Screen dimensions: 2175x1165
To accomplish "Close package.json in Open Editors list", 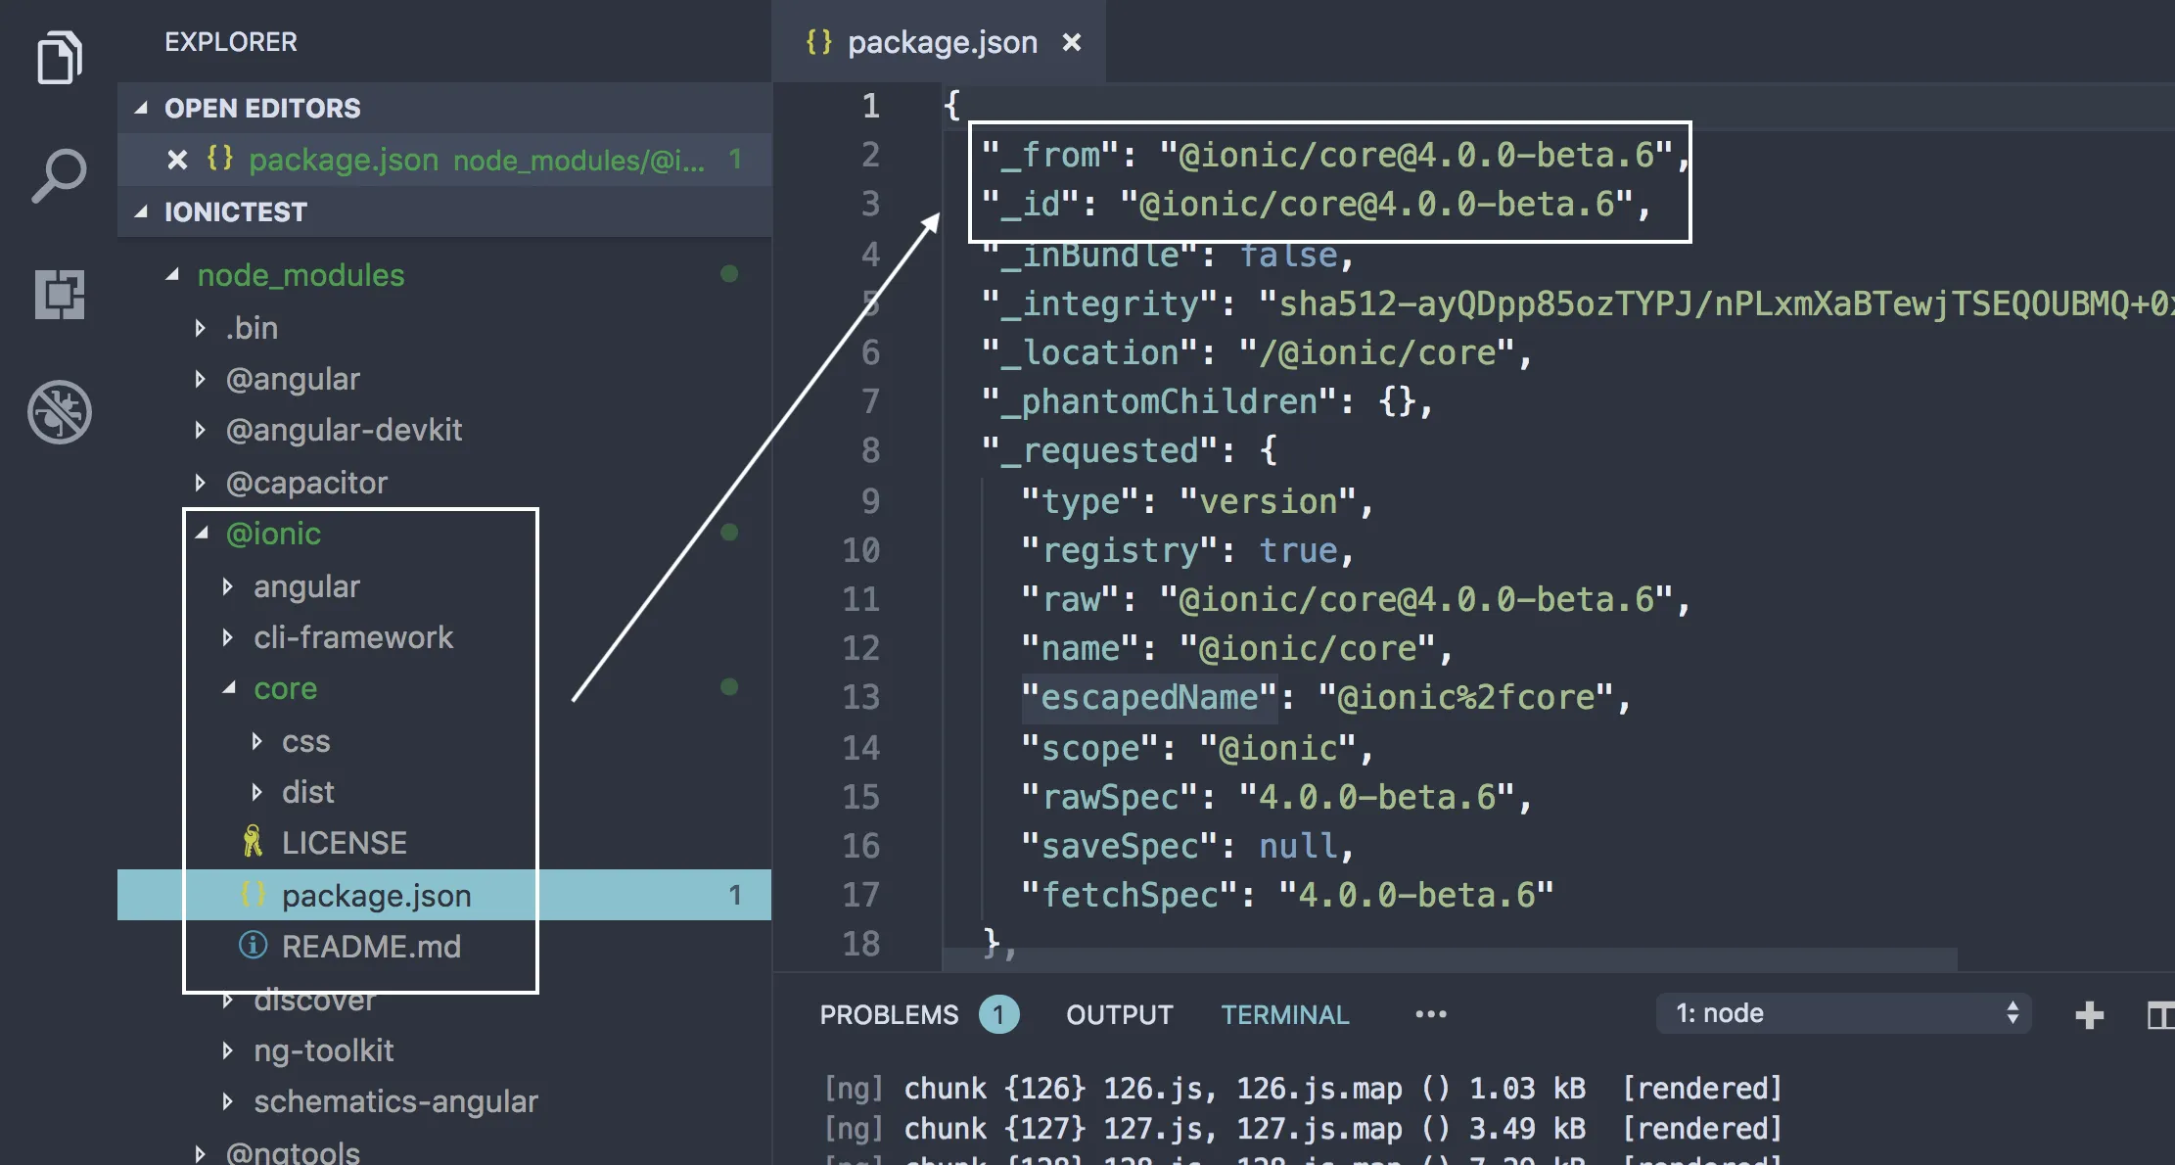I will point(177,160).
